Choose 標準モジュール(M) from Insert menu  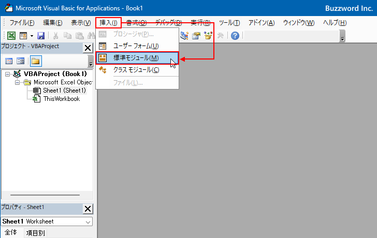[x=137, y=58]
